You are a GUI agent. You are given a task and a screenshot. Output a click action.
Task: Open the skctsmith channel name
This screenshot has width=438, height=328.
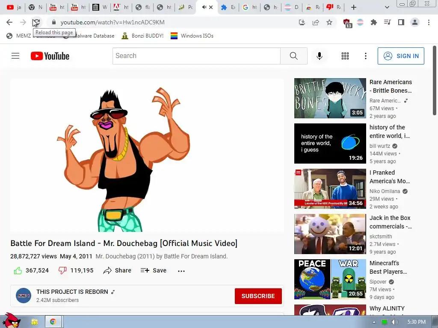381,237
